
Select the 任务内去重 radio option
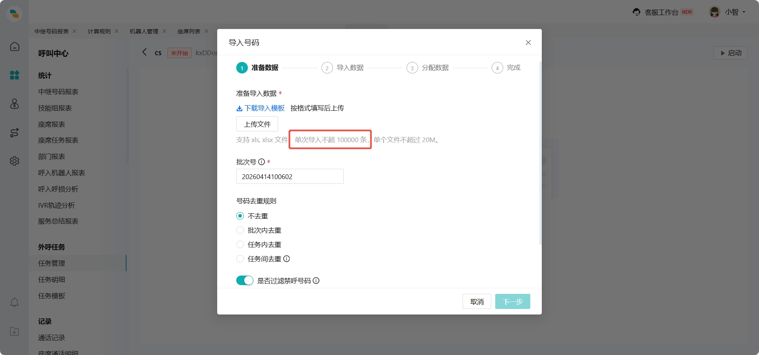point(240,244)
